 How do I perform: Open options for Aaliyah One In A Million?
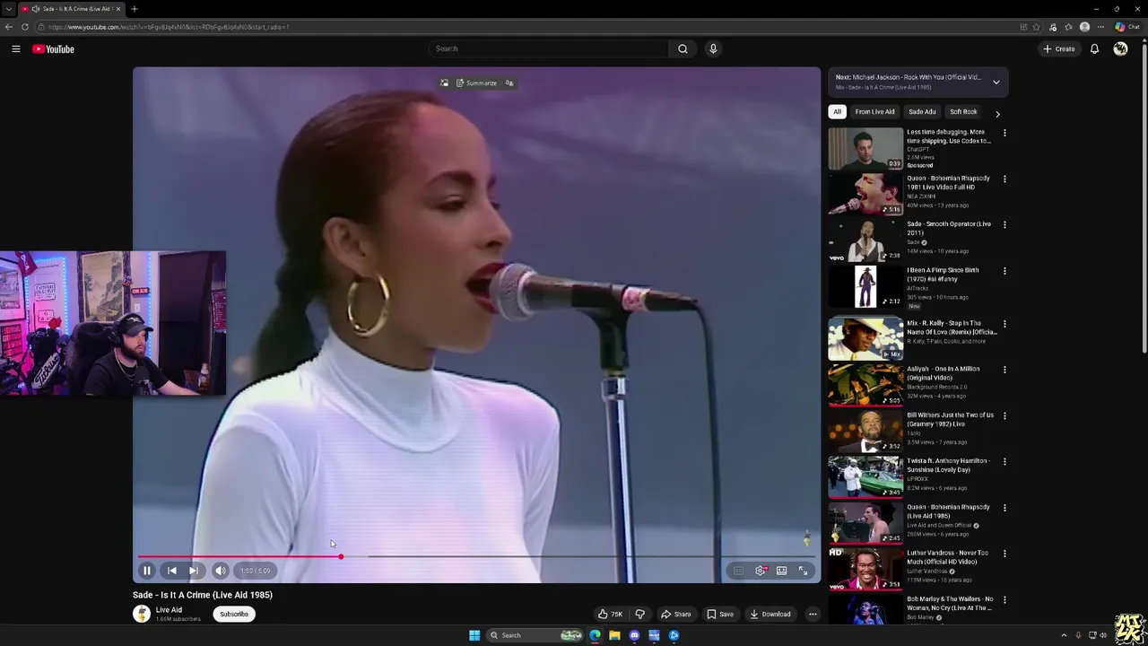click(x=1004, y=370)
